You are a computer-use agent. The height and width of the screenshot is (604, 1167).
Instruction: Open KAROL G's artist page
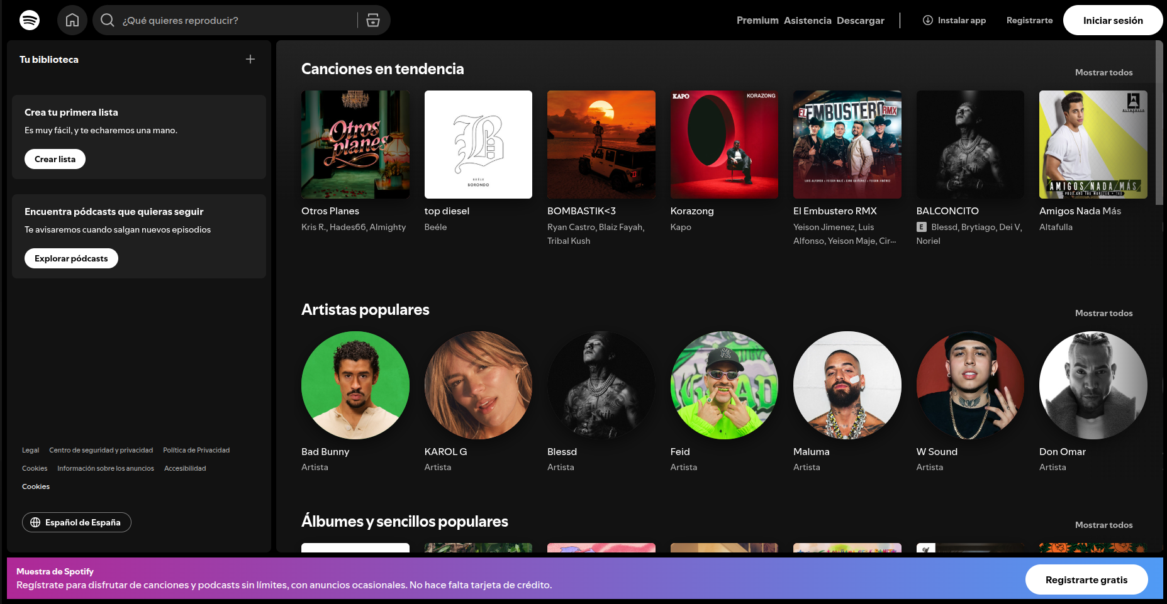pyautogui.click(x=477, y=385)
